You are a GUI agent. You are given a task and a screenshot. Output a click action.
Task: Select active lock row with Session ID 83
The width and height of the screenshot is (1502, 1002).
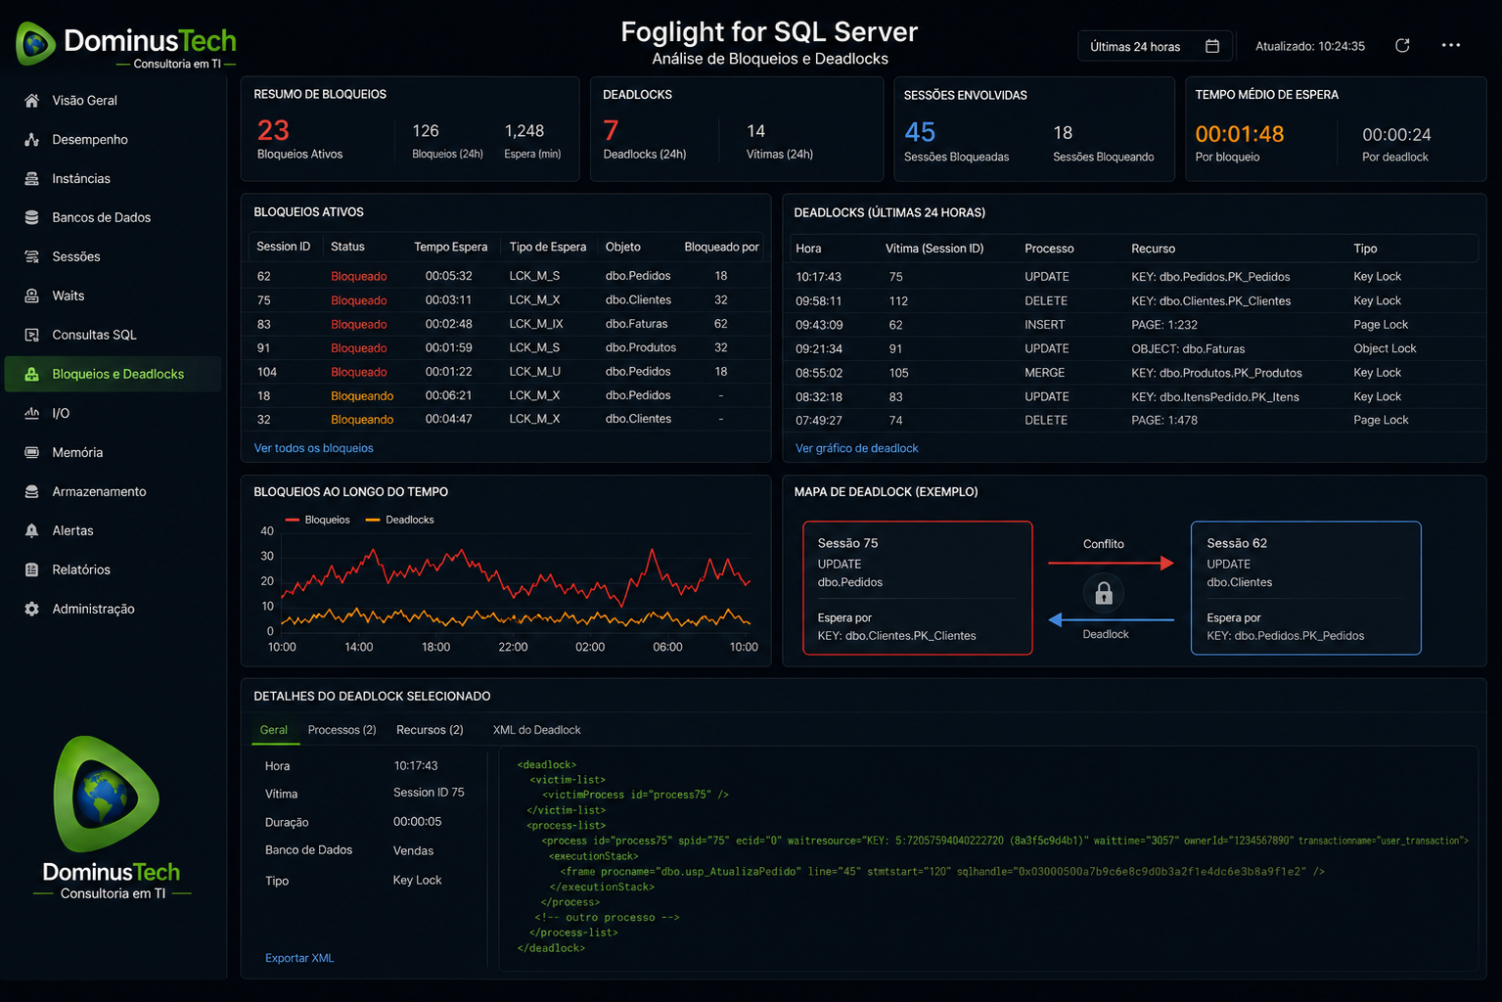coord(506,324)
